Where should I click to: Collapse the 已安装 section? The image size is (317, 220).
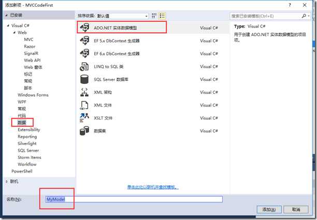(x=6, y=15)
